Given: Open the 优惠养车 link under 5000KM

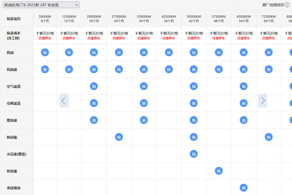Looking at the screenshot, I should 45,38.
